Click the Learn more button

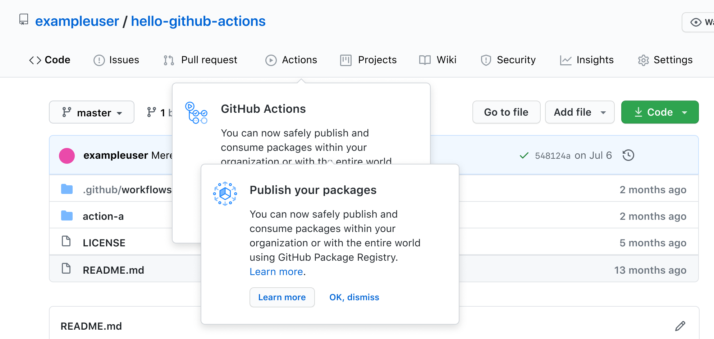[x=282, y=297]
